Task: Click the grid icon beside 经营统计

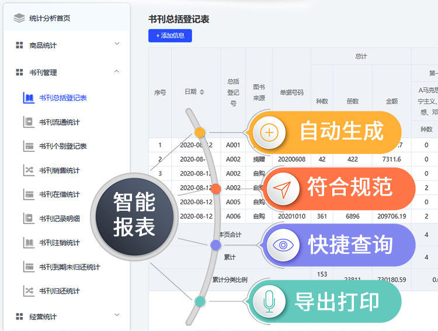Action: (19, 316)
